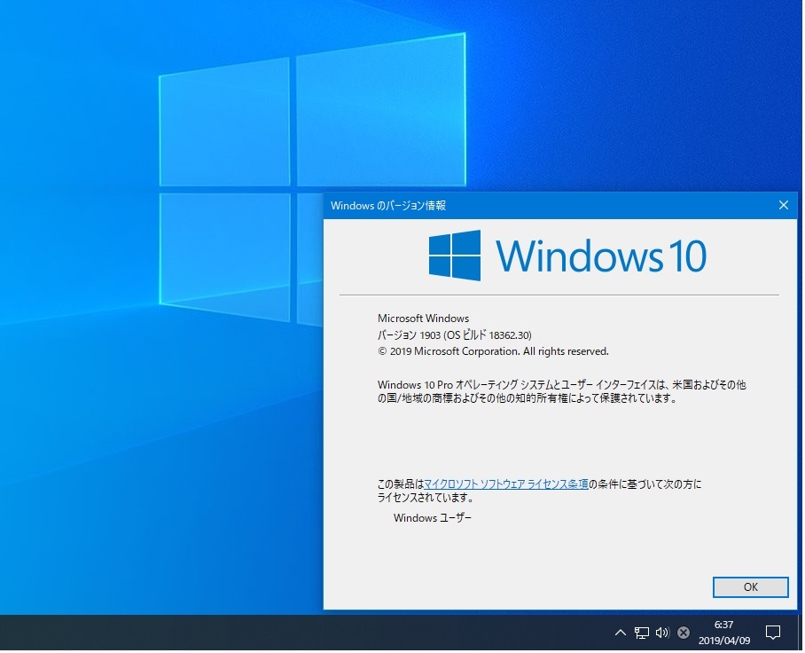Show hidden system tray icons chevron
The height and width of the screenshot is (653, 805).
point(621,634)
